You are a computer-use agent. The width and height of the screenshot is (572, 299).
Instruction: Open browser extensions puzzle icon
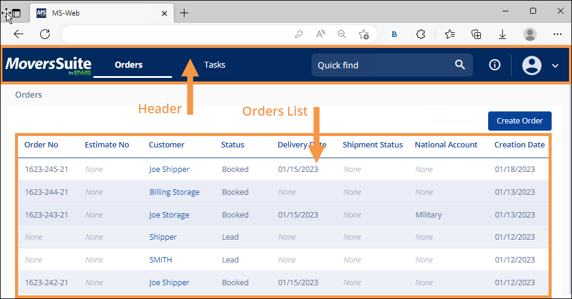click(420, 34)
